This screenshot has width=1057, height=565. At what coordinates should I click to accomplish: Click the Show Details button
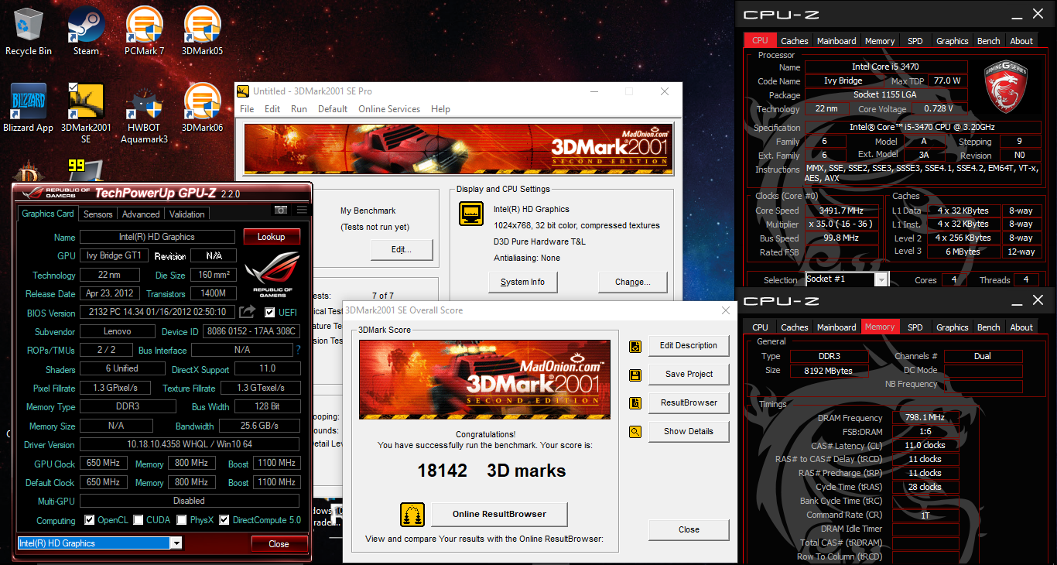point(689,432)
